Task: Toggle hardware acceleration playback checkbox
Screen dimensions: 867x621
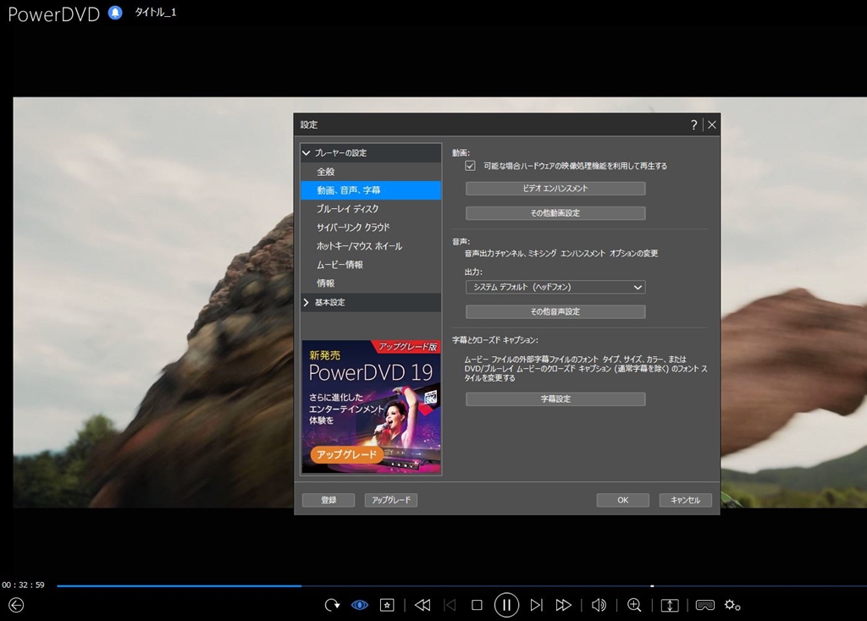Action: click(470, 166)
